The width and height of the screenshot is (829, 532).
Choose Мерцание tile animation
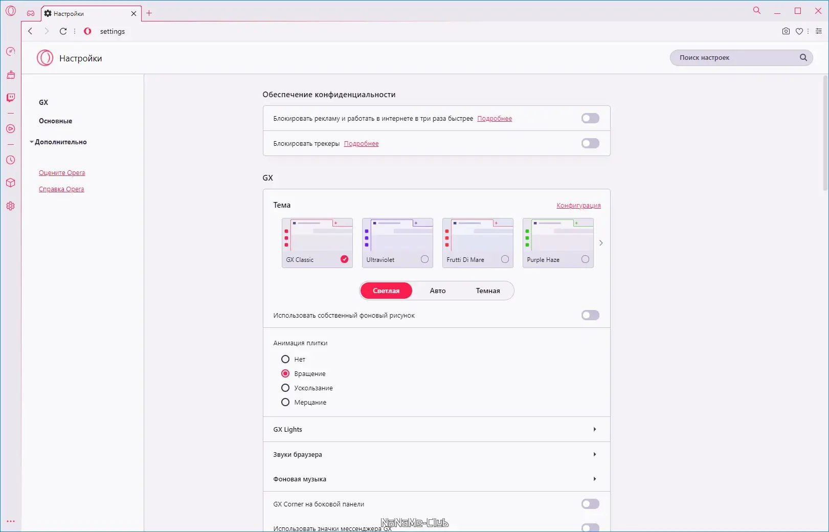point(285,403)
